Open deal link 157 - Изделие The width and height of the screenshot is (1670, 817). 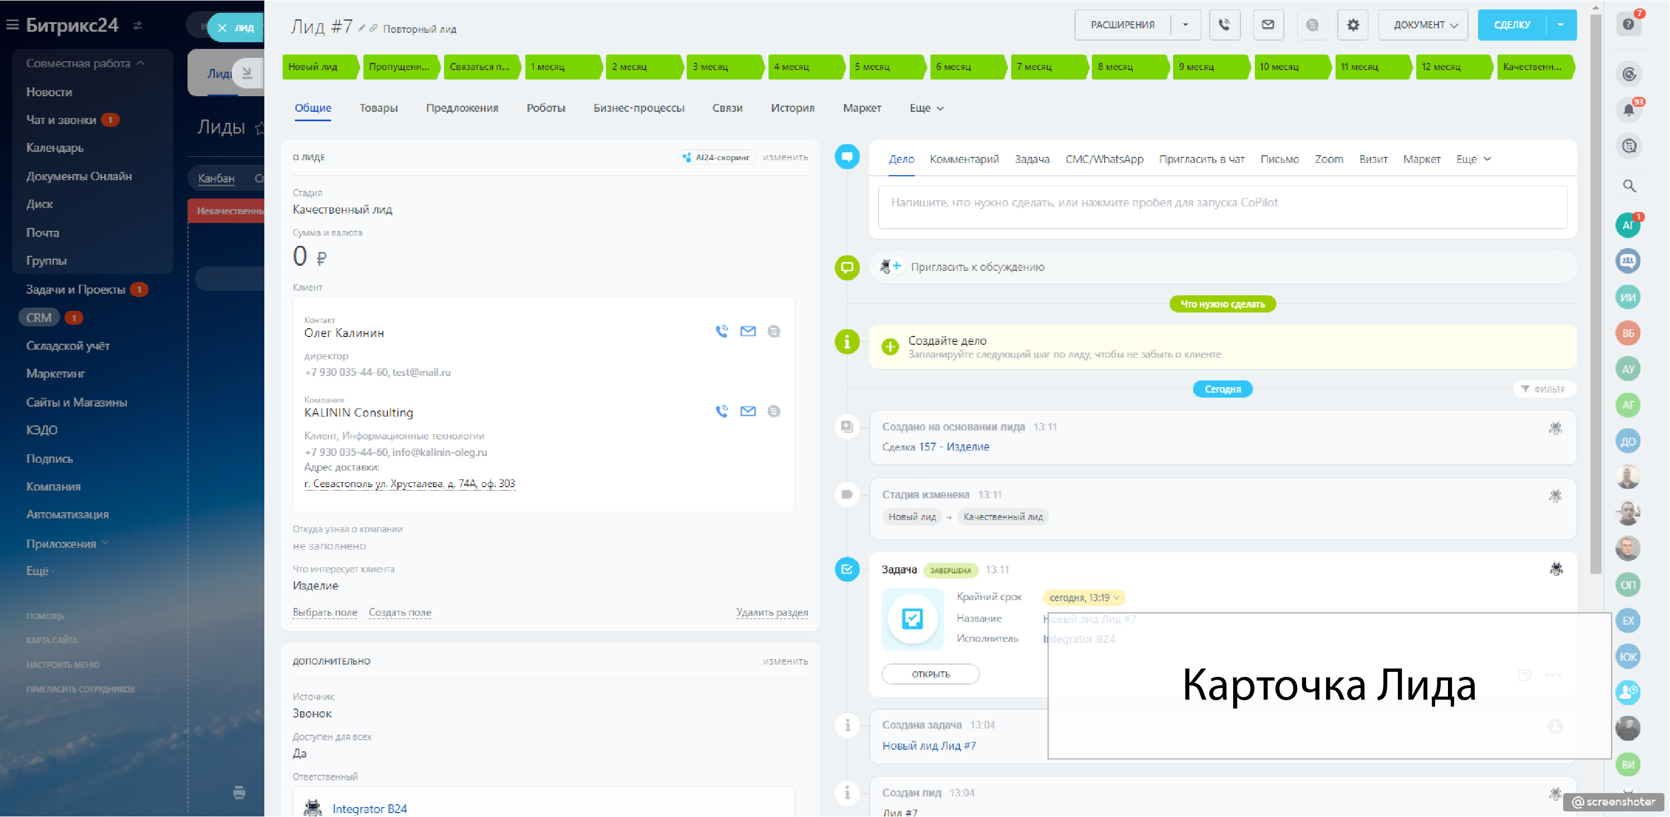pyautogui.click(x=953, y=447)
